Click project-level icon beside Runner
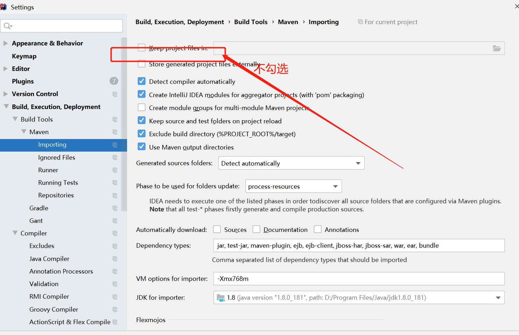Viewport: 519px width, 335px height. pos(115,170)
